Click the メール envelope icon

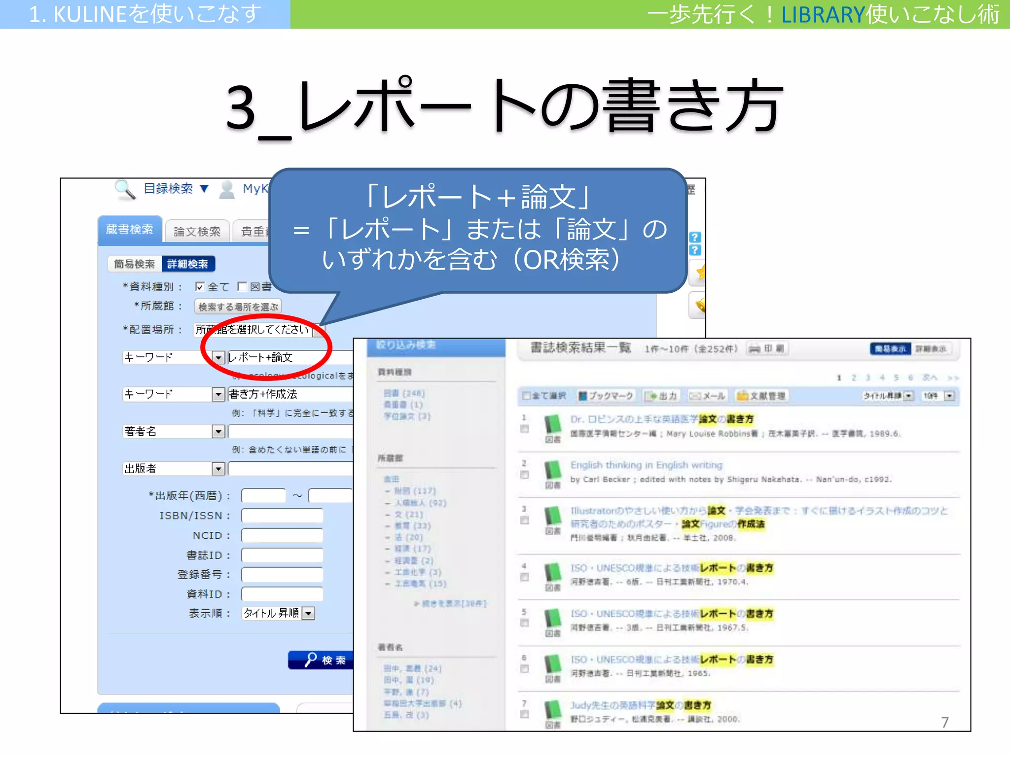695,396
